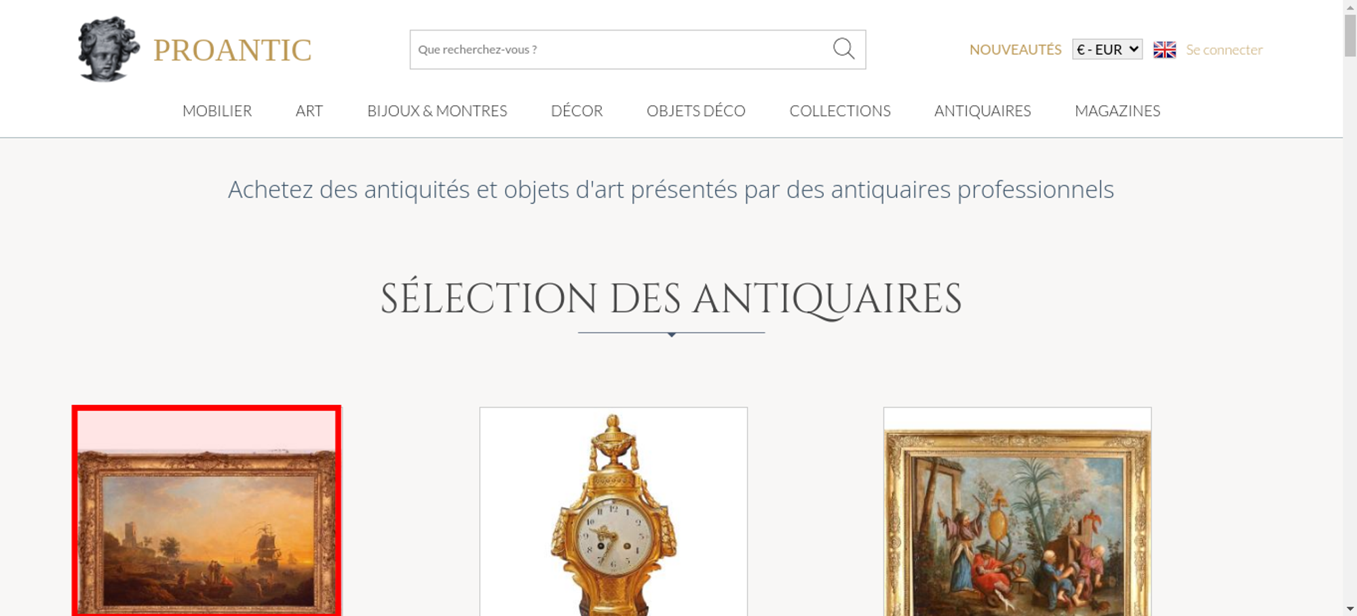Viewport: 1357px width, 616px height.
Task: Open the MOBILIER menu
Action: 217,111
